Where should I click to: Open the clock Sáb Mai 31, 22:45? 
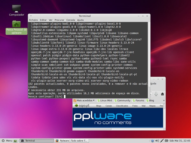coord(180,141)
